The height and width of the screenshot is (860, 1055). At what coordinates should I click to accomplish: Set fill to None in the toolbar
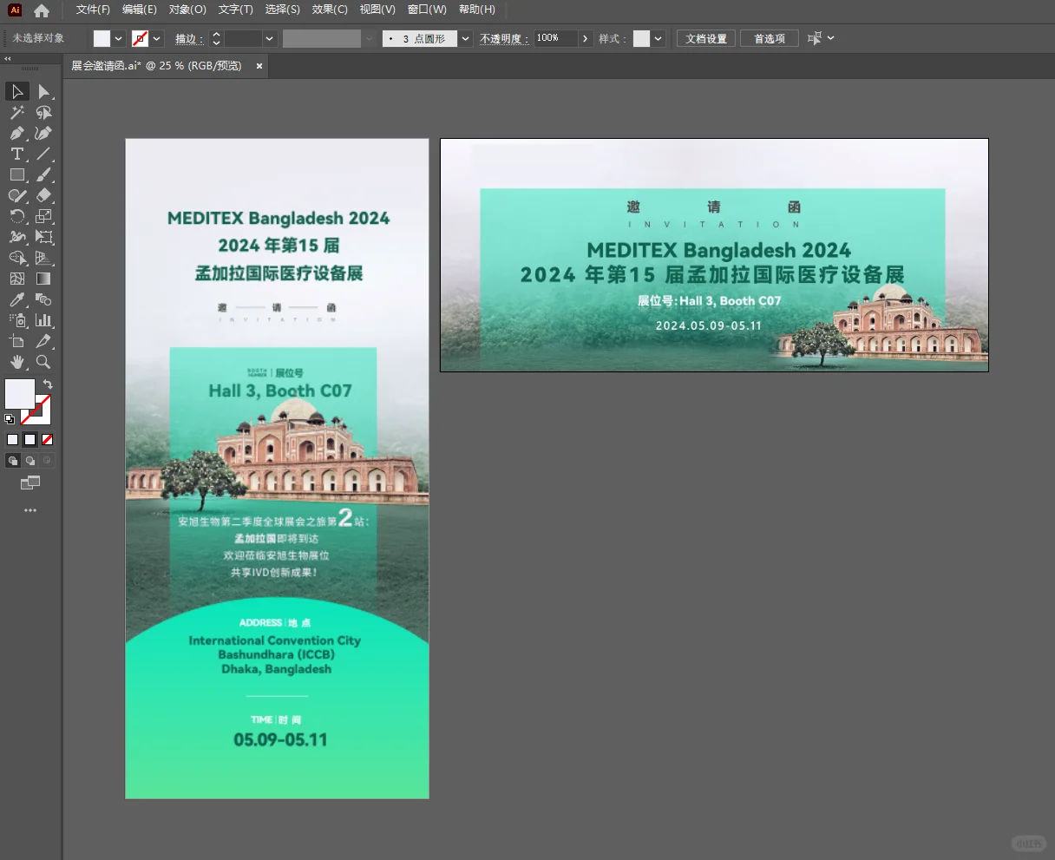click(48, 439)
